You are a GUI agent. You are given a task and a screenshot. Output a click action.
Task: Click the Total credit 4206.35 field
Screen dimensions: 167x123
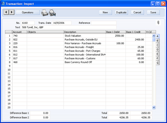point(141,117)
